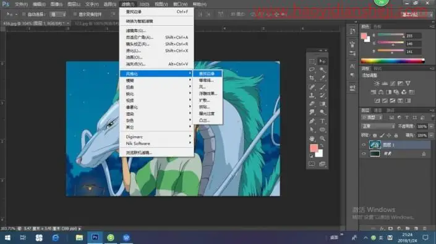Open the Character panel icon
The width and height of the screenshot is (436, 244).
353,66
